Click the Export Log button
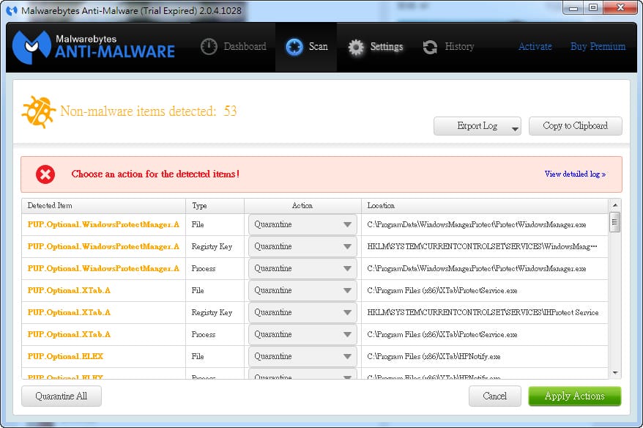 point(477,126)
